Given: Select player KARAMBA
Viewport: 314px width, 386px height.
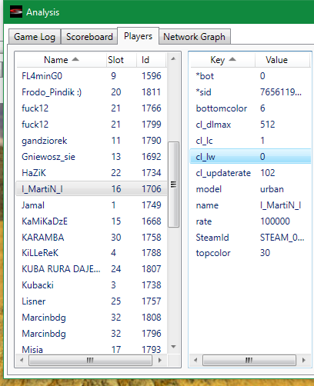Looking at the screenshot, I should 92,238.
